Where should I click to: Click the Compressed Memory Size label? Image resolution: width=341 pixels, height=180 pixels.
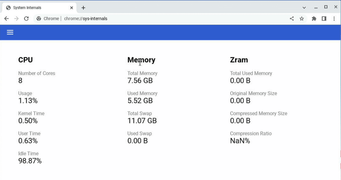coord(259,113)
